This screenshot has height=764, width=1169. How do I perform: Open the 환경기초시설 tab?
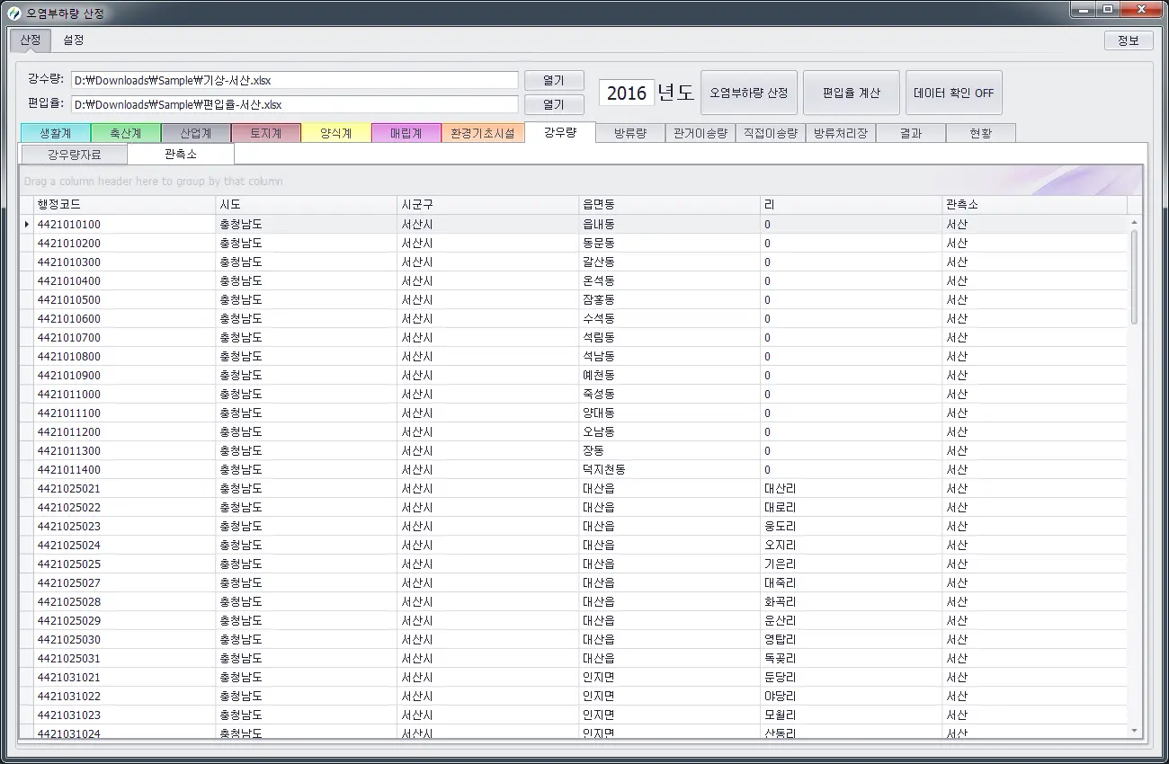pyautogui.click(x=483, y=133)
